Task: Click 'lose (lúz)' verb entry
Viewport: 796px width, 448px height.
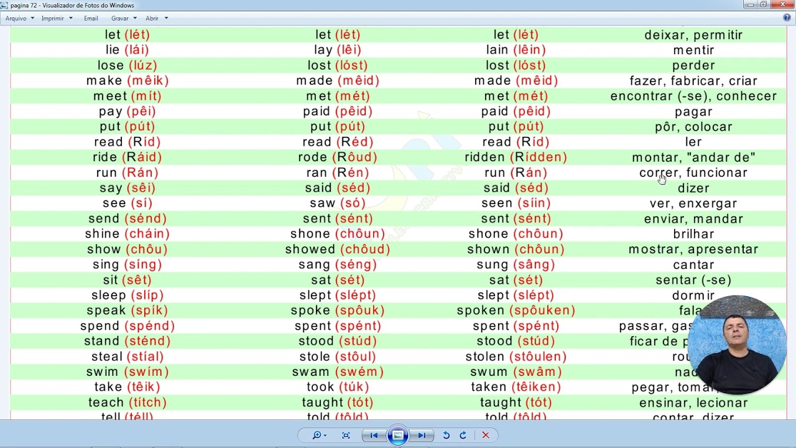Action: click(127, 65)
